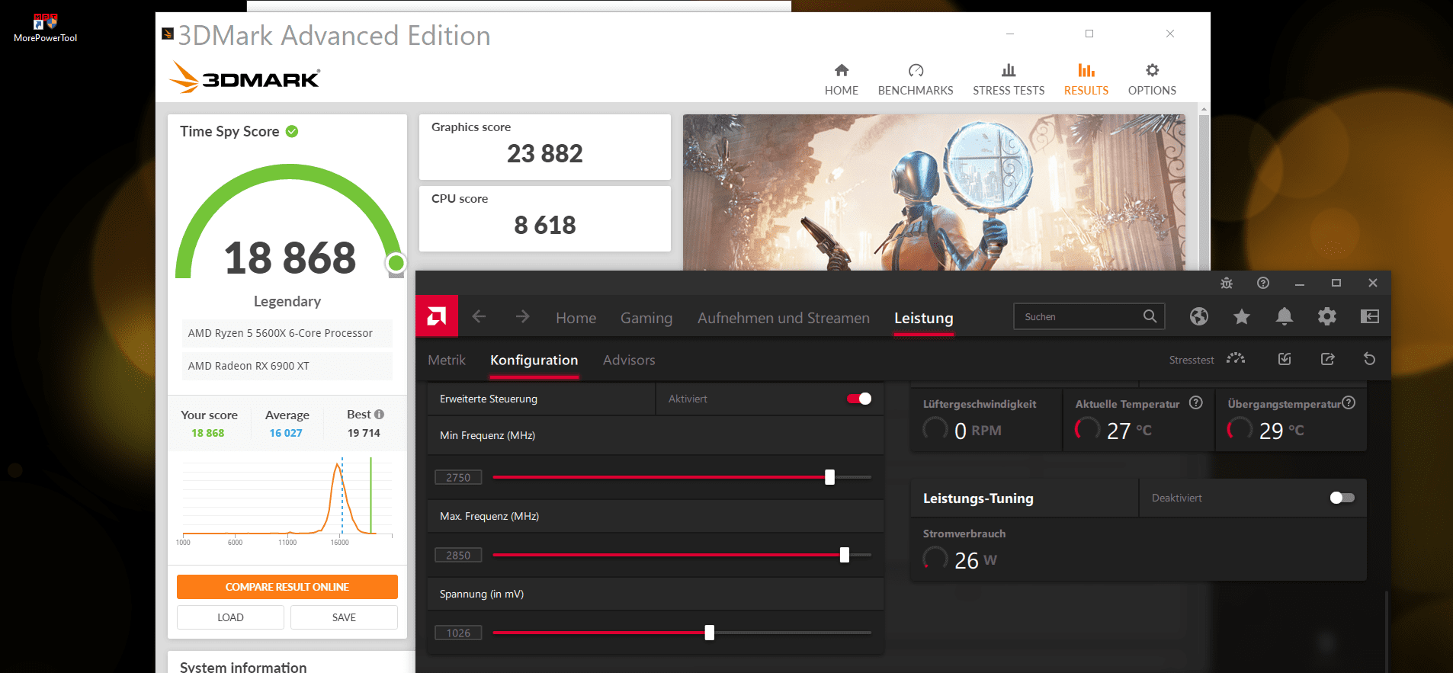Open the Übergangstemperatur help icon
This screenshot has height=673, width=1453.
[1349, 402]
